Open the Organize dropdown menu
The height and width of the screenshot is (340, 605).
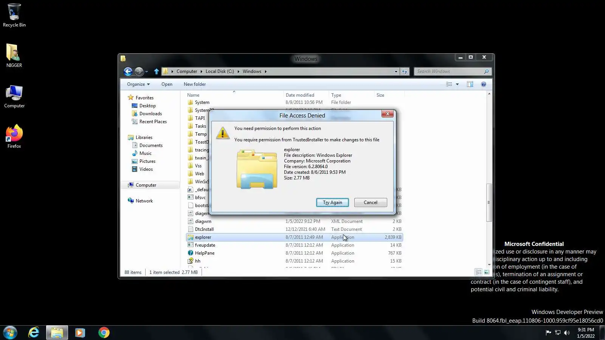[x=138, y=84]
